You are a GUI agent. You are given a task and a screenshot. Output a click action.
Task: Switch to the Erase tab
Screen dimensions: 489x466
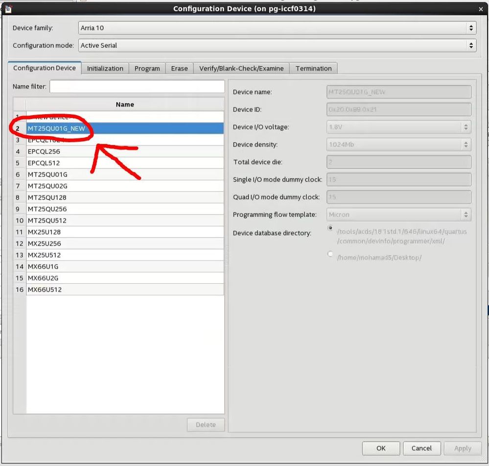[x=179, y=68]
